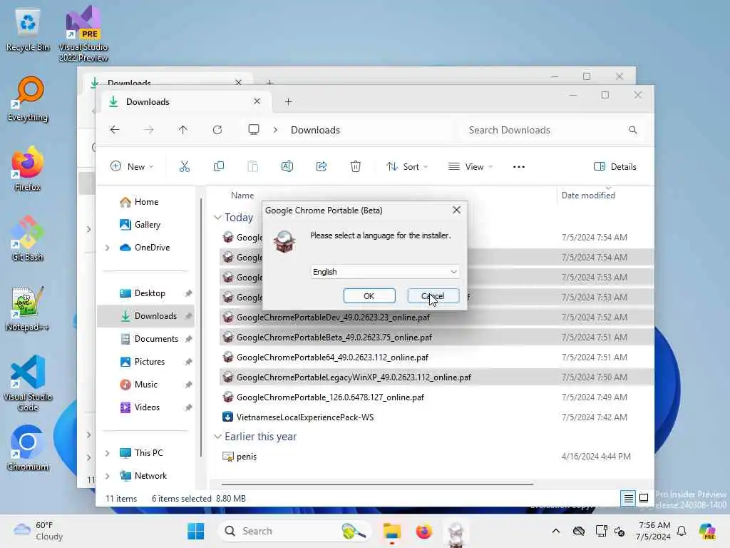Refresh the Downloads folder view
Image resolution: width=730 pixels, height=548 pixels.
coord(217,130)
